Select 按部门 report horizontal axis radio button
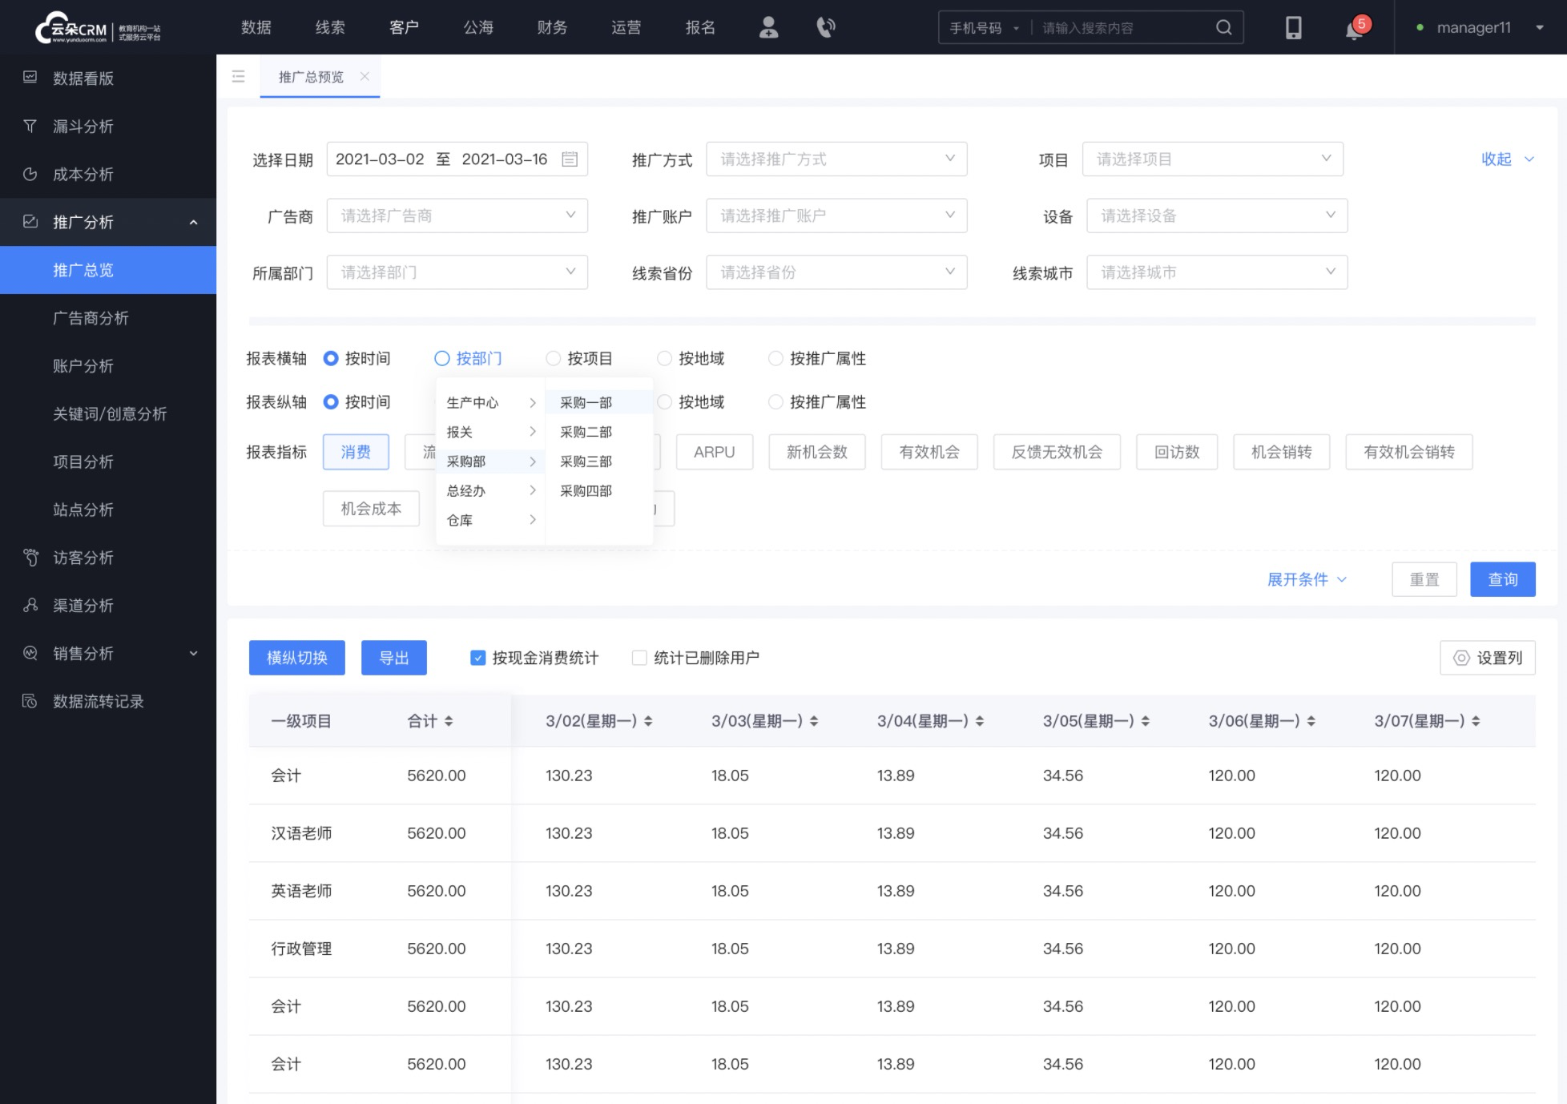The height and width of the screenshot is (1104, 1567). (x=442, y=358)
